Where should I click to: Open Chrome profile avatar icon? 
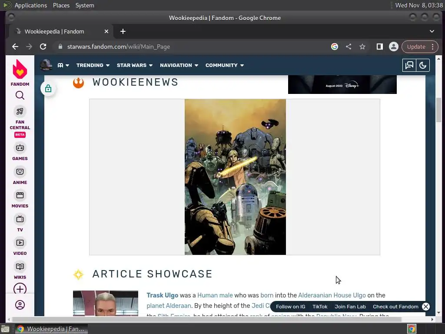[394, 47]
